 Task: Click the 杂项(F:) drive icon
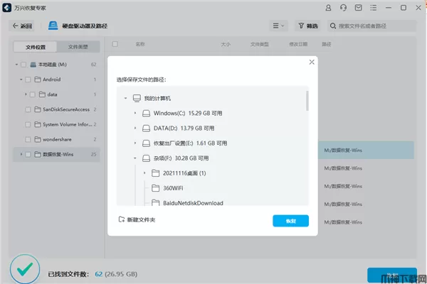click(146, 158)
